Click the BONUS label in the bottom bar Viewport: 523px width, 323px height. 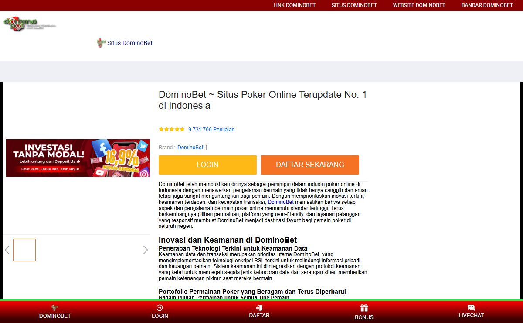pos(364,317)
